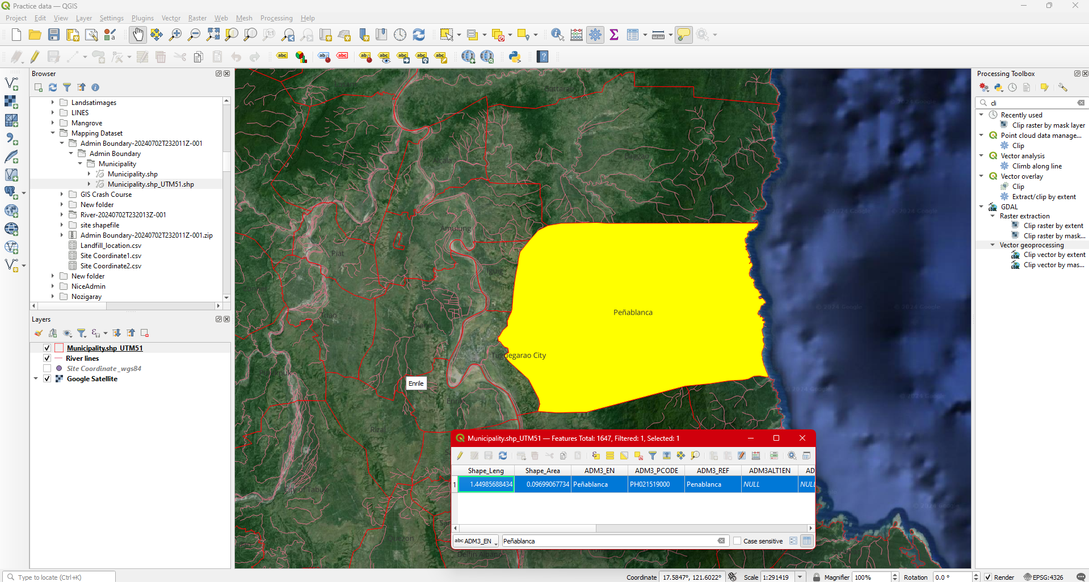Enable the Site Coordinate_wgs84 layer checkbox
Screen dimensions: 1089x582
click(x=47, y=369)
